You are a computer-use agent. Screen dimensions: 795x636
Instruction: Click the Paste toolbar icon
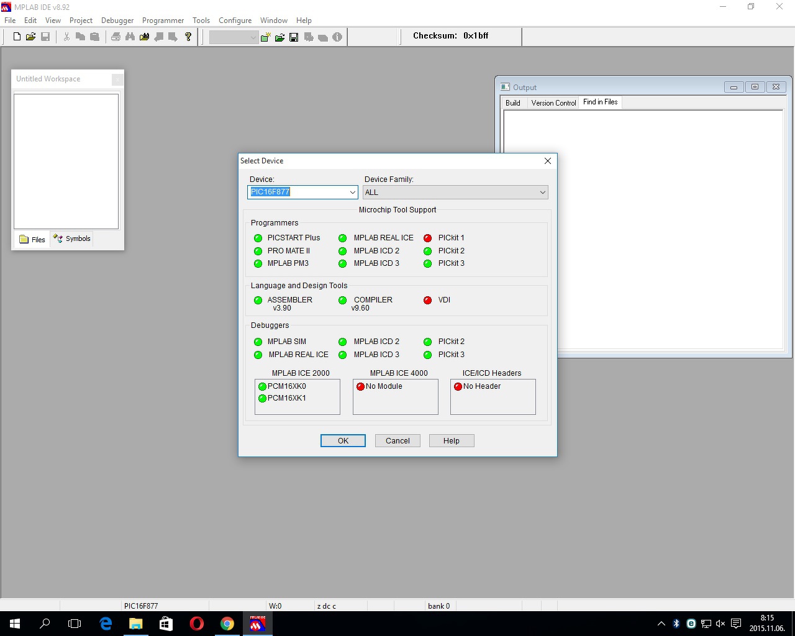point(95,37)
